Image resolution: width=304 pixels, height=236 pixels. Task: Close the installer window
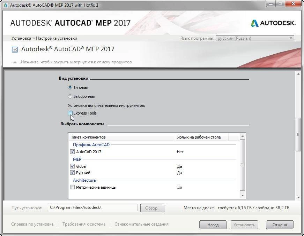tap(293, 4)
